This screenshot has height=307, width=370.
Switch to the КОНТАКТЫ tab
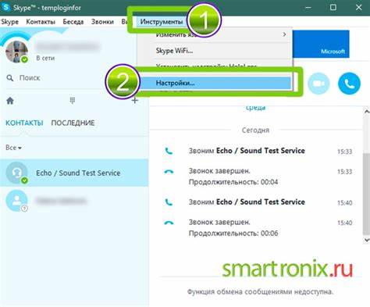(24, 123)
